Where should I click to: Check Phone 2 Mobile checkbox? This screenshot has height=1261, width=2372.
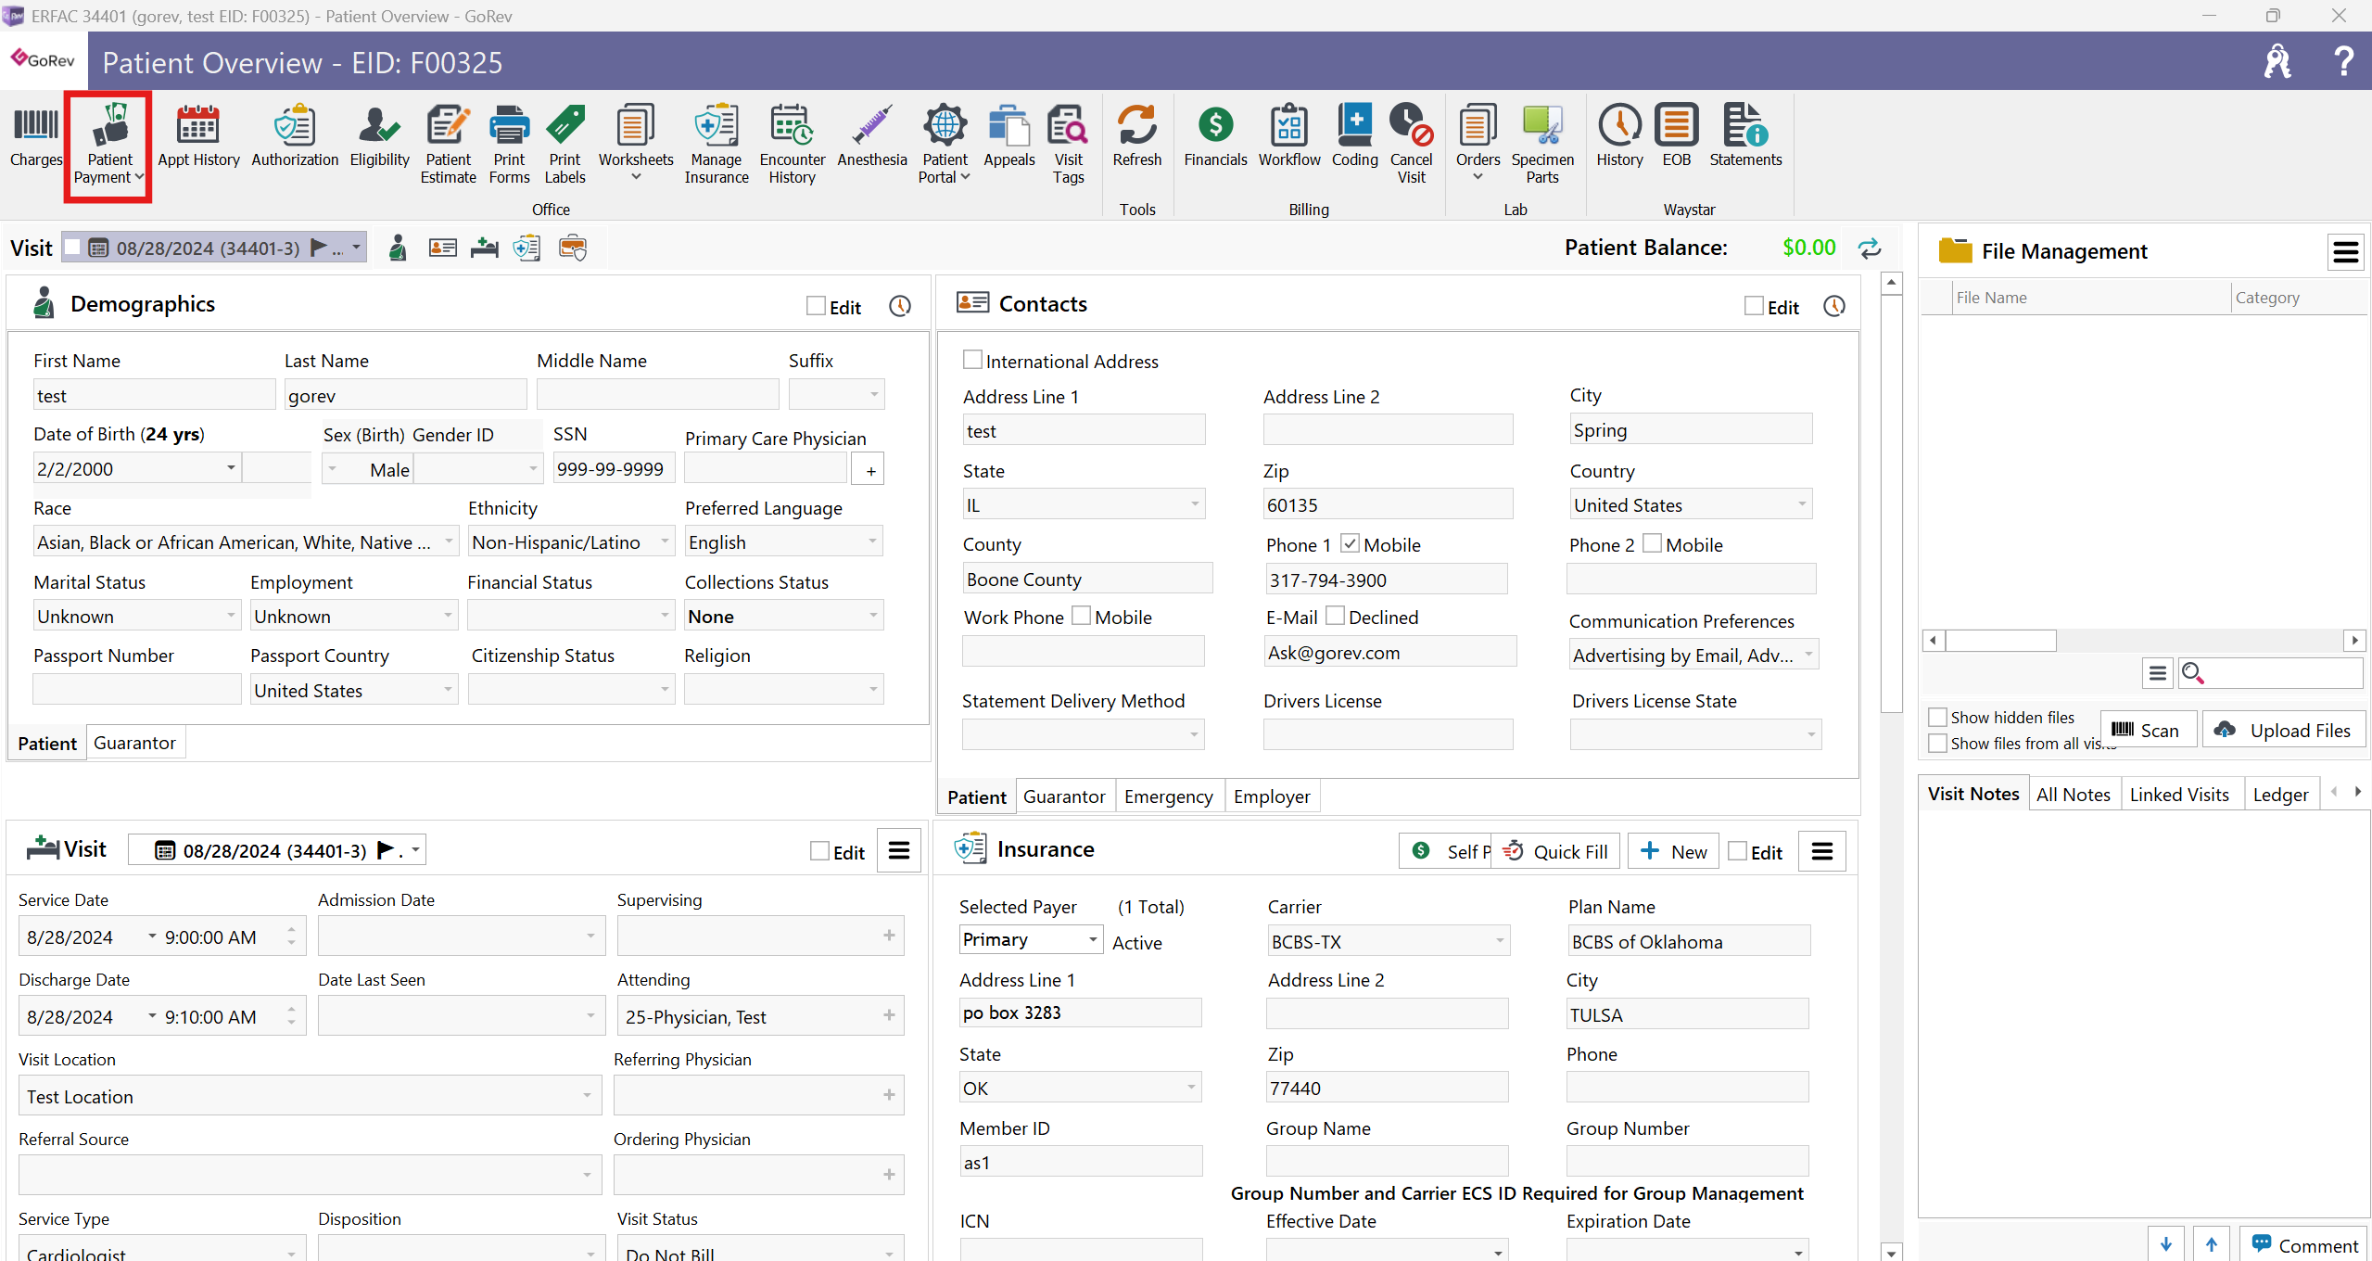pos(1652,543)
